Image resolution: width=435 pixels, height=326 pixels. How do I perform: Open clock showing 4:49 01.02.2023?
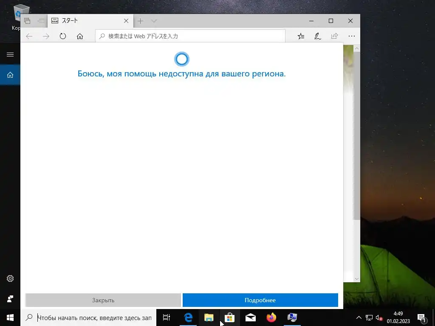398,318
